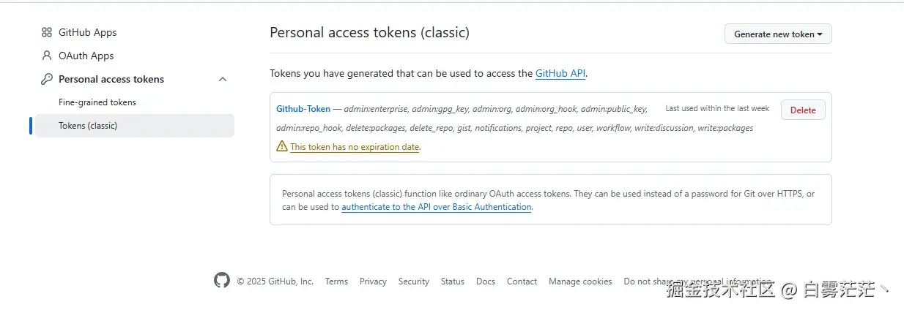Click the OAuth Apps person icon
Image resolution: width=904 pixels, height=310 pixels.
(47, 56)
